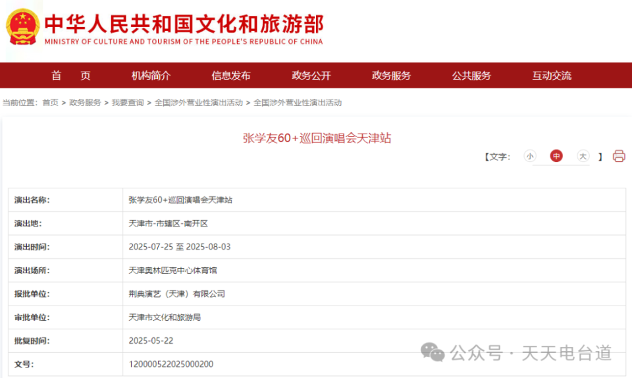The image size is (632, 378).
Task: Click value 120000522025000200
Action: coord(171,364)
